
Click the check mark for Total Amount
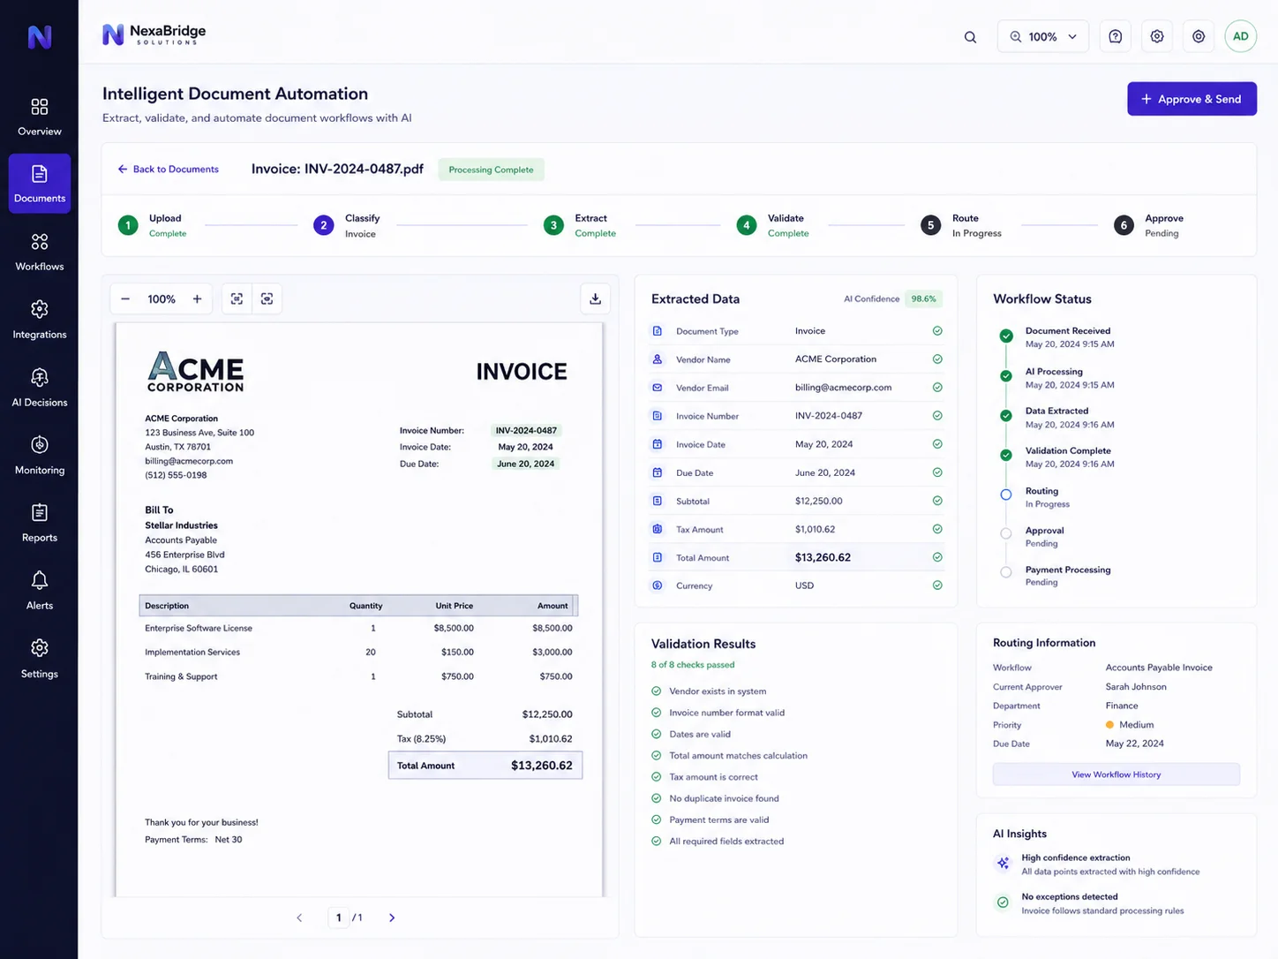tap(937, 557)
